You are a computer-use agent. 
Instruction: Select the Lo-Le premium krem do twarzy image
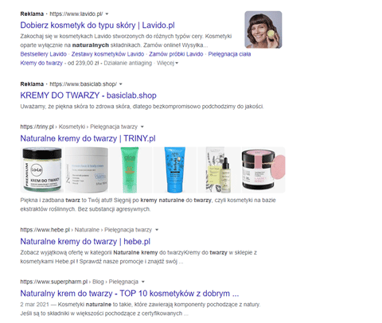pyautogui.click(x=42, y=169)
